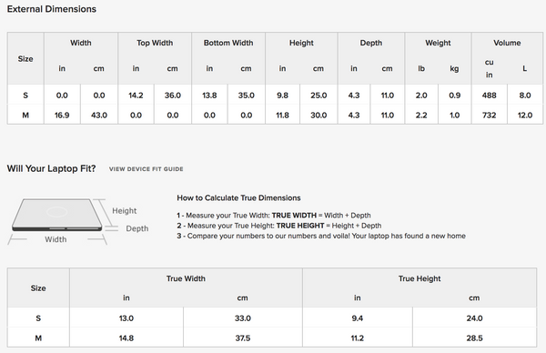
Task: Click the 732 cubic inch volume cell
Action: [x=489, y=115]
